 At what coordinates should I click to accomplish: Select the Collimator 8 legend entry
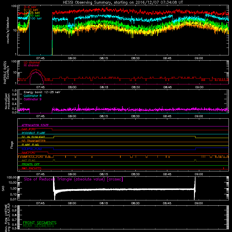pos(32,96)
